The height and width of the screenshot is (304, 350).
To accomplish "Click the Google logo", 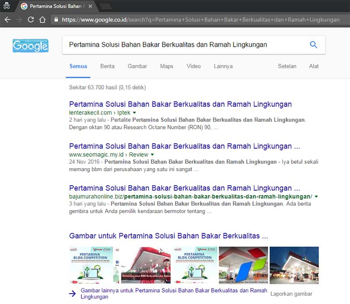I will (x=31, y=46).
